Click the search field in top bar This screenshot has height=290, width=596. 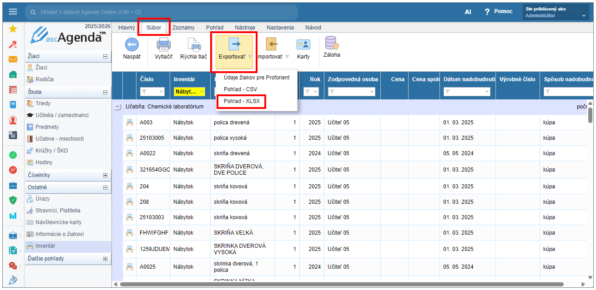click(162, 12)
